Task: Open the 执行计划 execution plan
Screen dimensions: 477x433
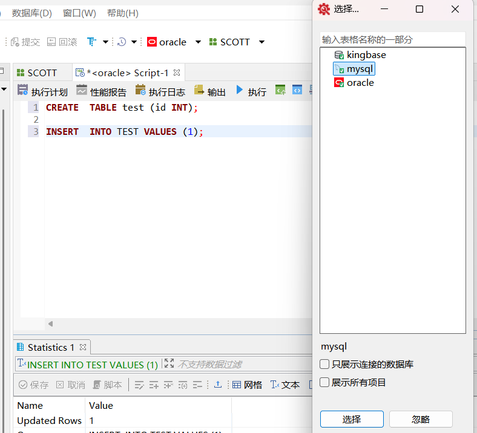Action: (42, 91)
